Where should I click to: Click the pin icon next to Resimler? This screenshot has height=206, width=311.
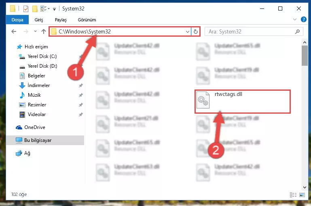[x=81, y=105]
